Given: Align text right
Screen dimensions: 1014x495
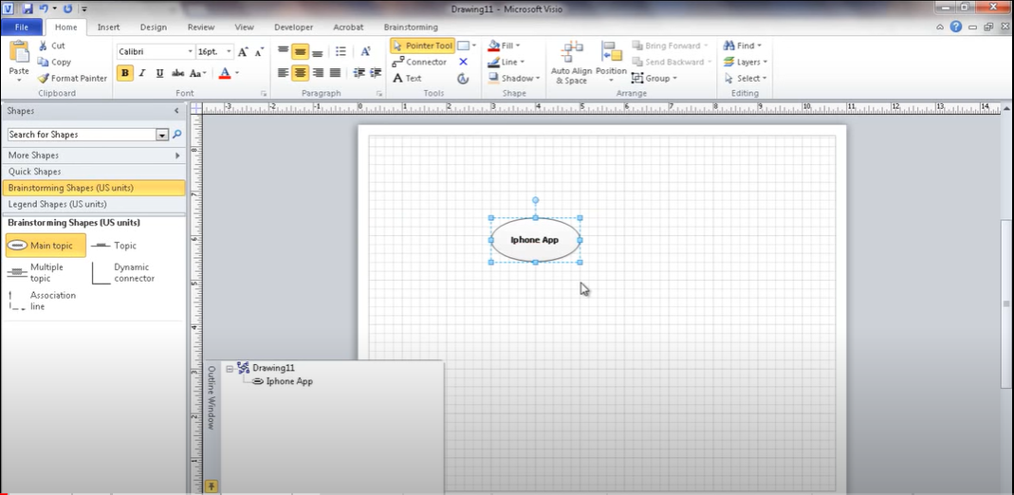Looking at the screenshot, I should pos(318,73).
